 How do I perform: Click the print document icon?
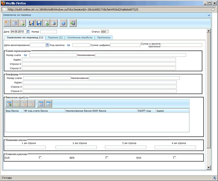coord(54,23)
